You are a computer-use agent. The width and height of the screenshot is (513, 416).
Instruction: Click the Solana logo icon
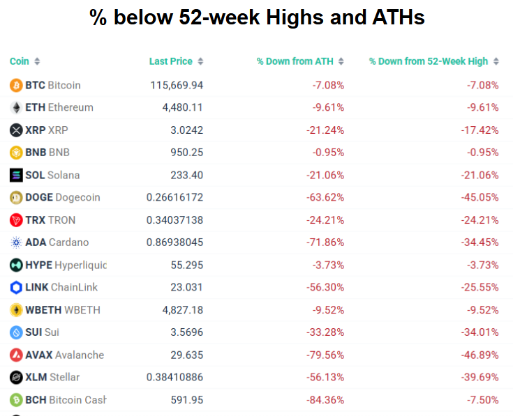tap(16, 175)
